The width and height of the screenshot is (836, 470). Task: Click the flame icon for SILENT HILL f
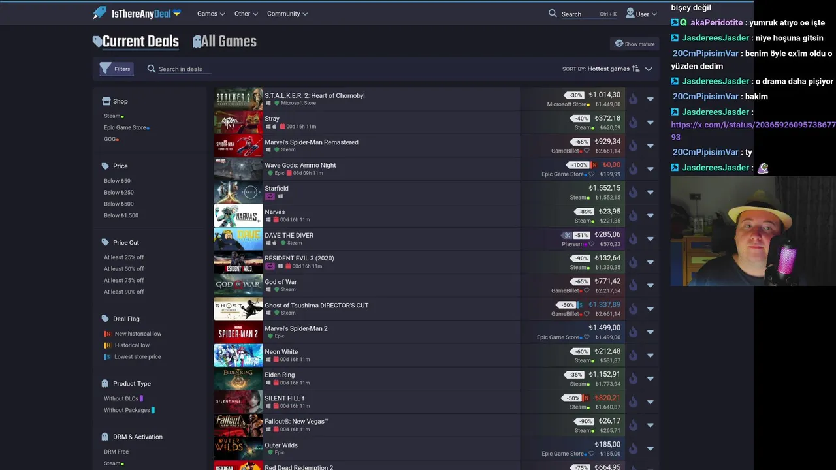click(x=633, y=402)
